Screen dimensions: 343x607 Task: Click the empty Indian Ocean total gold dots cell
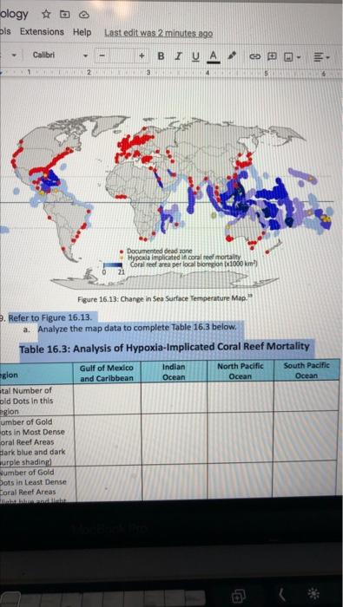point(174,398)
